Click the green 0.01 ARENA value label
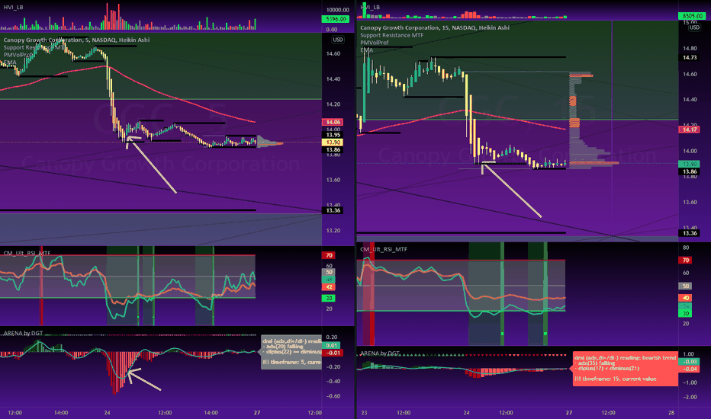This screenshot has height=419, width=711. (333, 346)
